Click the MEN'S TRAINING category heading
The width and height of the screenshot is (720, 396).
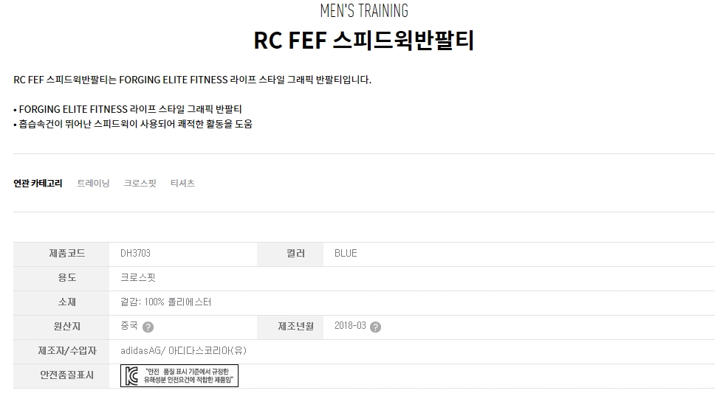[363, 11]
